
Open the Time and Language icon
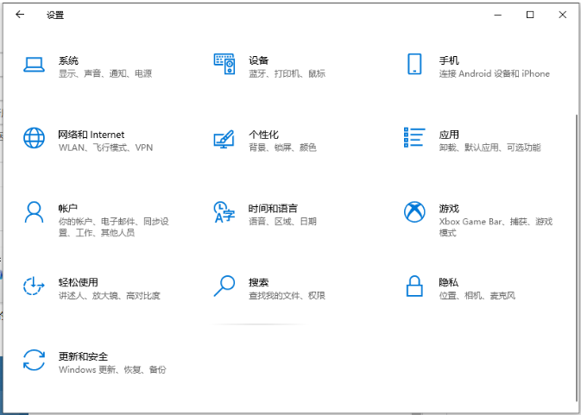tap(224, 212)
